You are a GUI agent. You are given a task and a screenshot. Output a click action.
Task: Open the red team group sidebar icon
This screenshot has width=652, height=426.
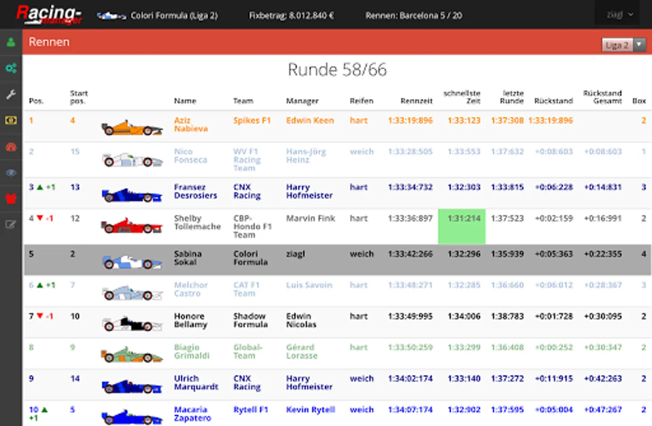point(11,198)
